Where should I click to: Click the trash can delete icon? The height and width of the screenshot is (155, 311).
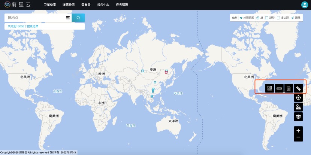(289, 88)
